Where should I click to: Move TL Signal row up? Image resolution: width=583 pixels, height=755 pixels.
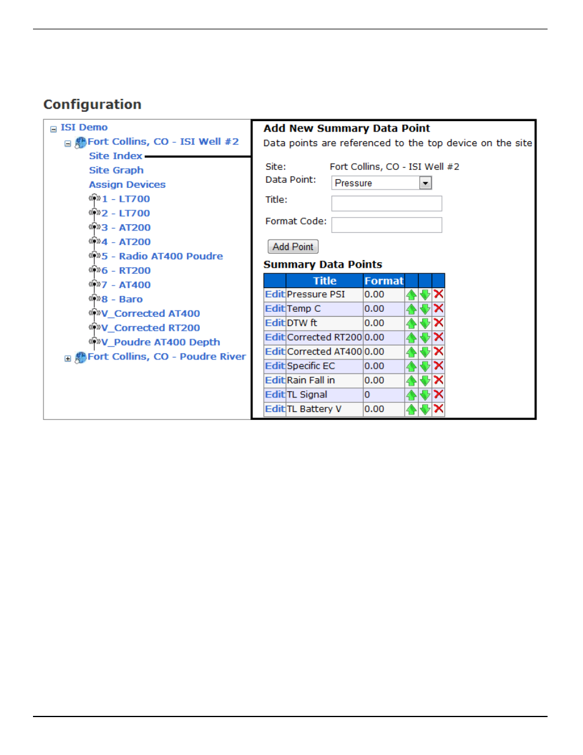[x=411, y=396]
